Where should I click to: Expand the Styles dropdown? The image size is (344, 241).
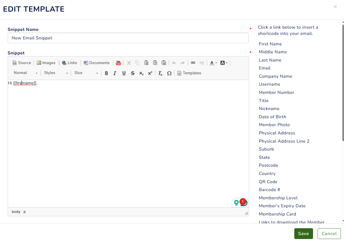pyautogui.click(x=55, y=73)
